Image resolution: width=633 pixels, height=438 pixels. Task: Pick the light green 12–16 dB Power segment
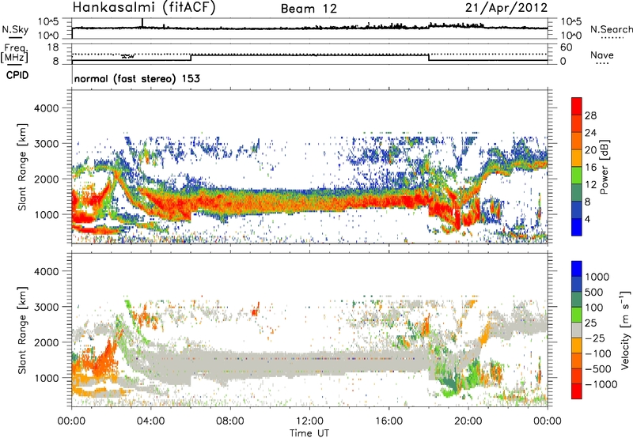577,176
